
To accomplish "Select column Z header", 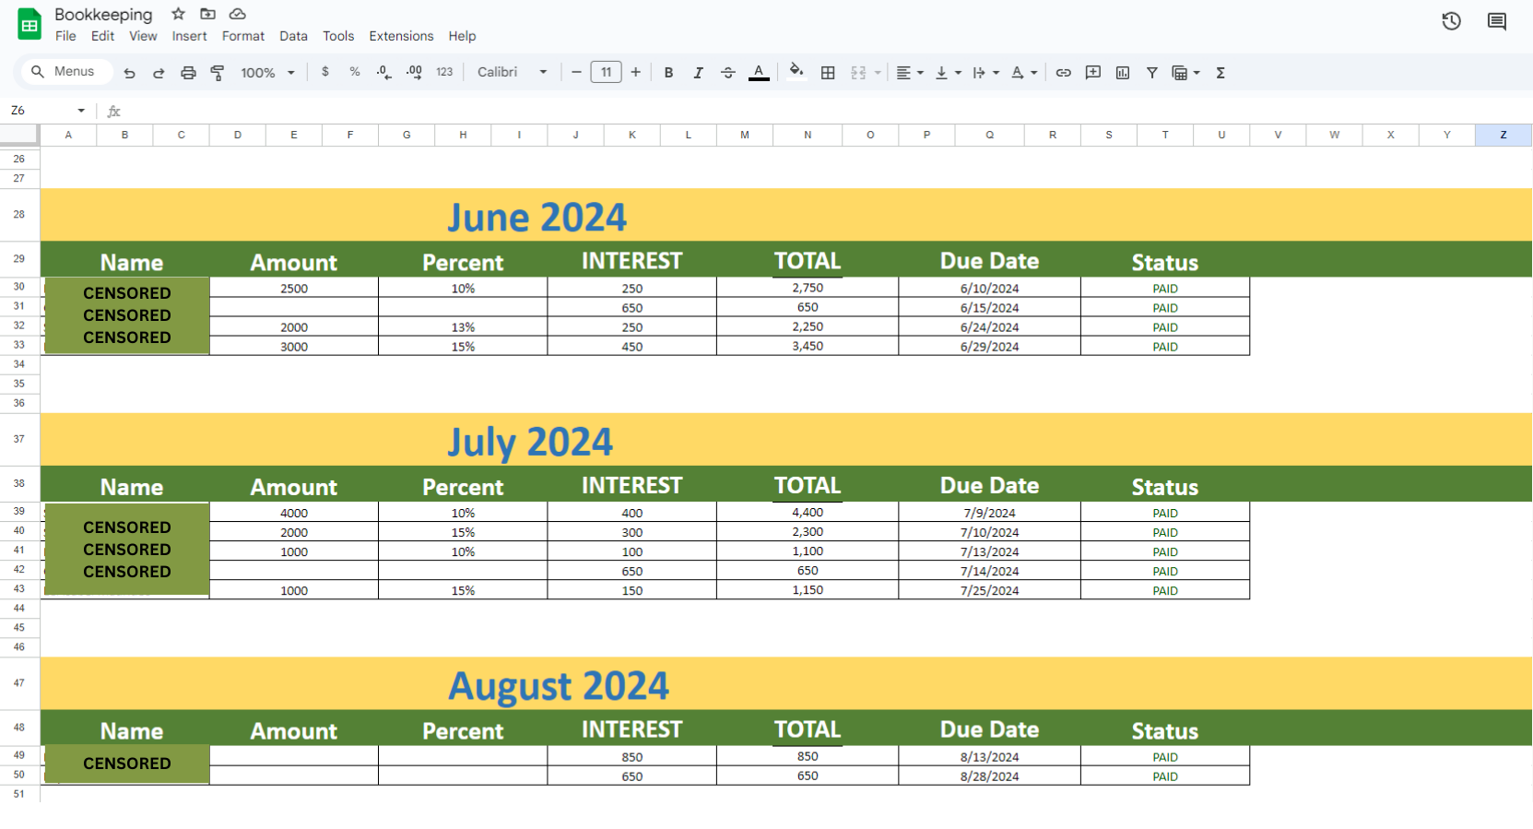I will (x=1504, y=135).
